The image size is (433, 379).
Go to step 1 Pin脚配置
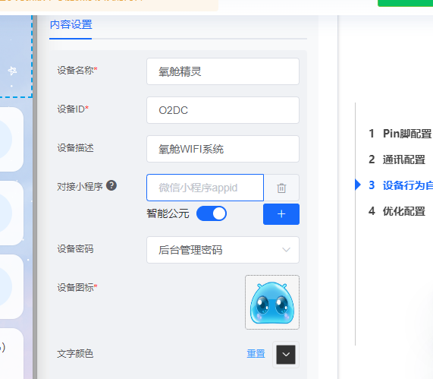(x=400, y=134)
